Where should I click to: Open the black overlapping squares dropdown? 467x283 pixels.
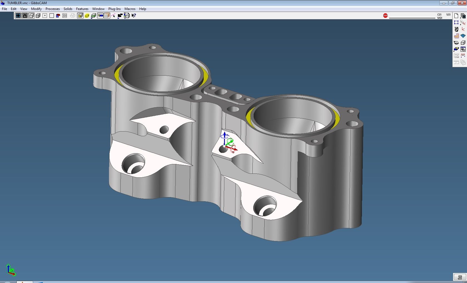click(x=120, y=16)
